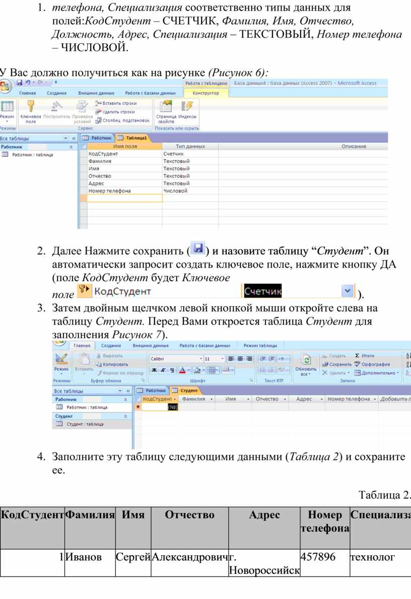Switch to Студент document tab in Figure 7
The width and height of the screenshot is (411, 599).
[x=185, y=390]
